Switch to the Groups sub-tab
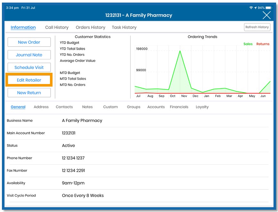 (134, 107)
